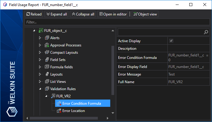Click the horizontal scroll-left arrow
This screenshot has height=122, width=212.
(x=27, y=118)
